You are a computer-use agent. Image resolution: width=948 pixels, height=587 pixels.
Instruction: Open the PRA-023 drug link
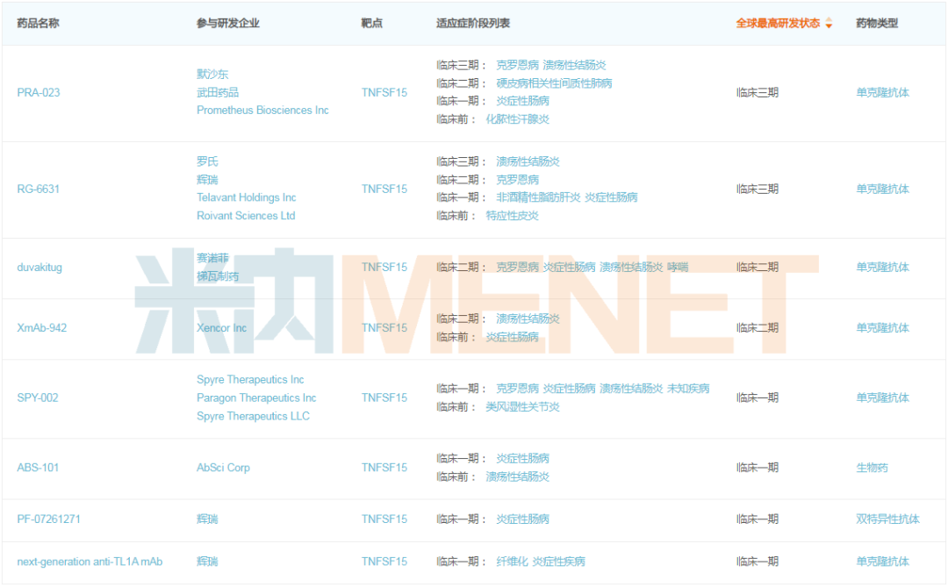(x=39, y=92)
